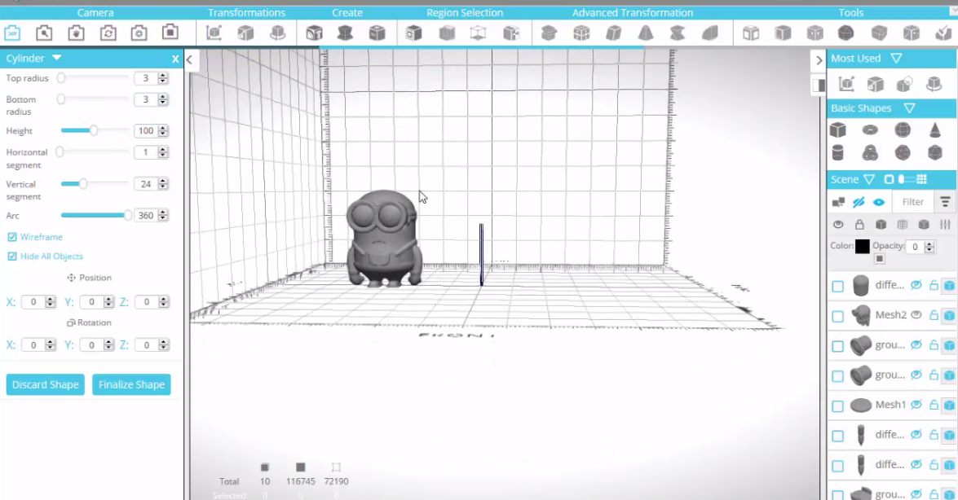The height and width of the screenshot is (500, 958).
Task: Lock the Mesh1 object
Action: [934, 404]
